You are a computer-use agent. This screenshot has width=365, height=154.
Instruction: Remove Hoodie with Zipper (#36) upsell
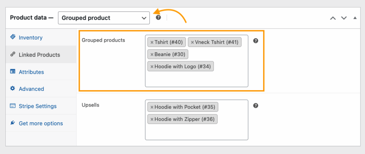[x=152, y=119]
